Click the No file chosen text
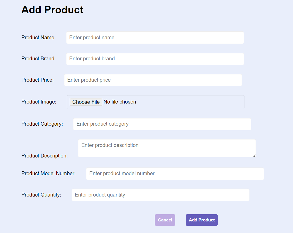 119,102
